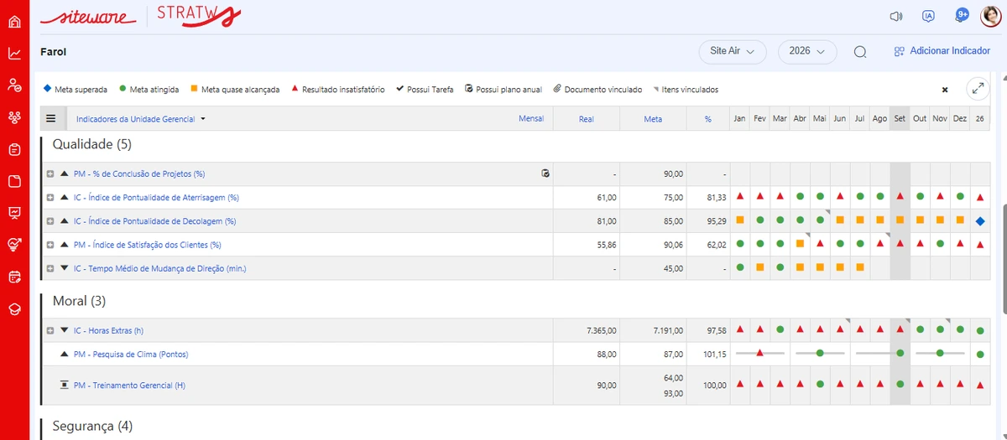The height and width of the screenshot is (440, 1007).
Task: Open the PM - Treinamento Gerencial (H) link
Action: tap(129, 386)
